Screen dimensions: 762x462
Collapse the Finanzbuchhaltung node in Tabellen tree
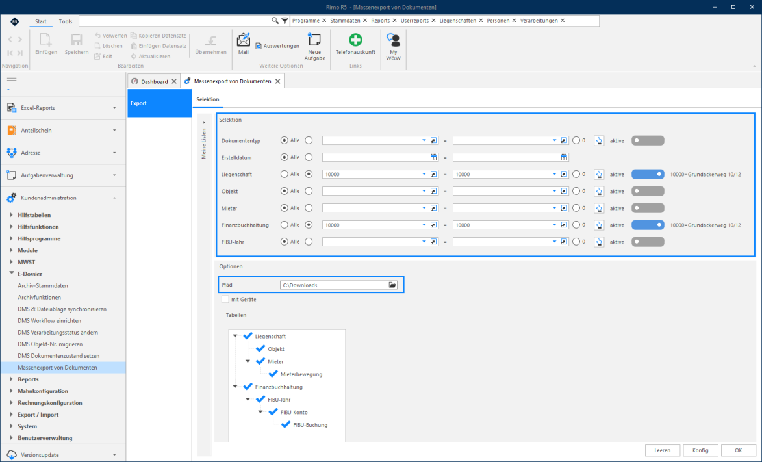pos(235,387)
